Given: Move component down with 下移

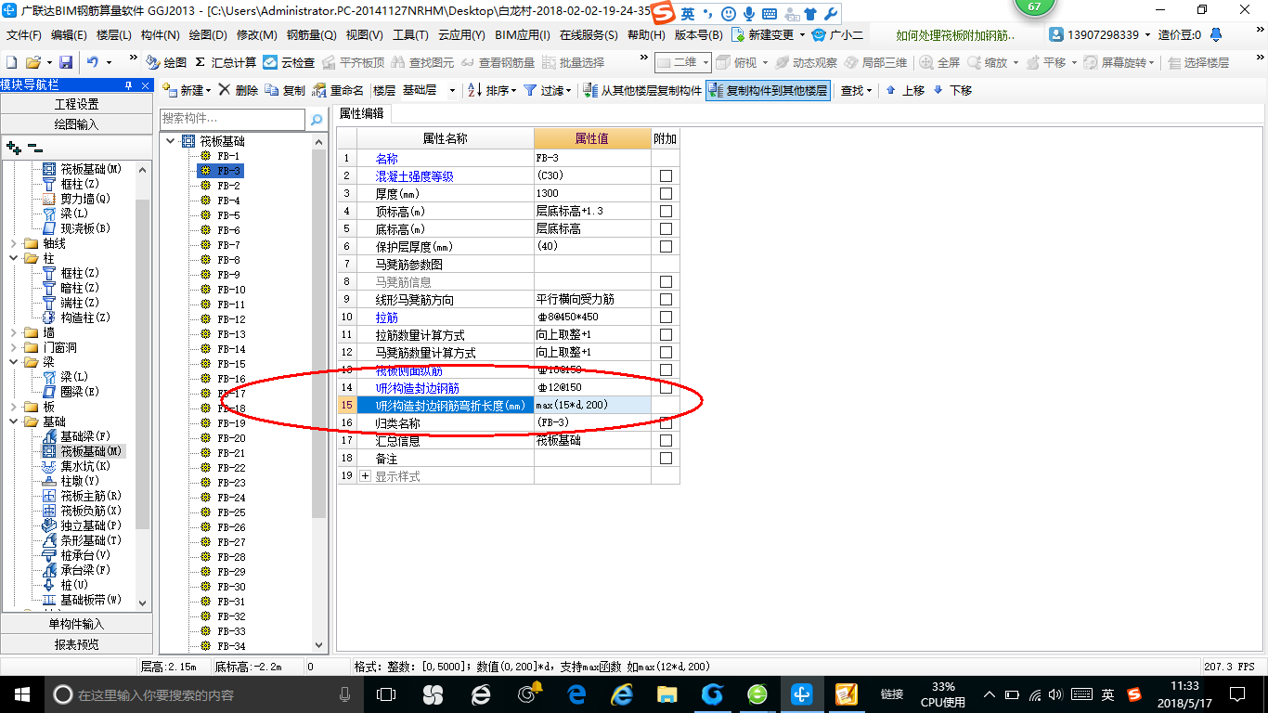Looking at the screenshot, I should pos(953,90).
